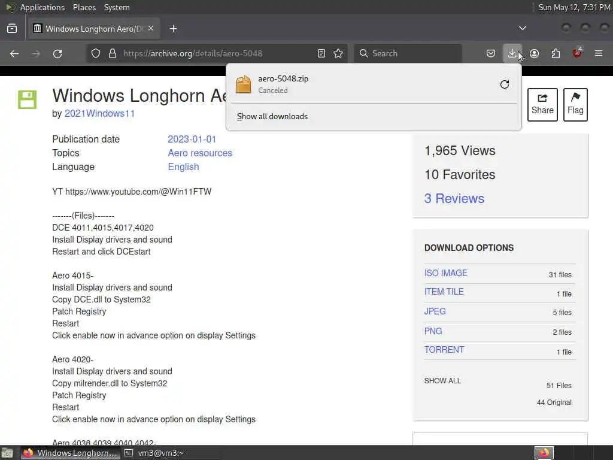
Task: Click the Share button
Action: point(542,104)
